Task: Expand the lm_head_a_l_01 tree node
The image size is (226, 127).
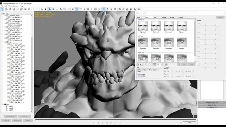Action: point(5,16)
